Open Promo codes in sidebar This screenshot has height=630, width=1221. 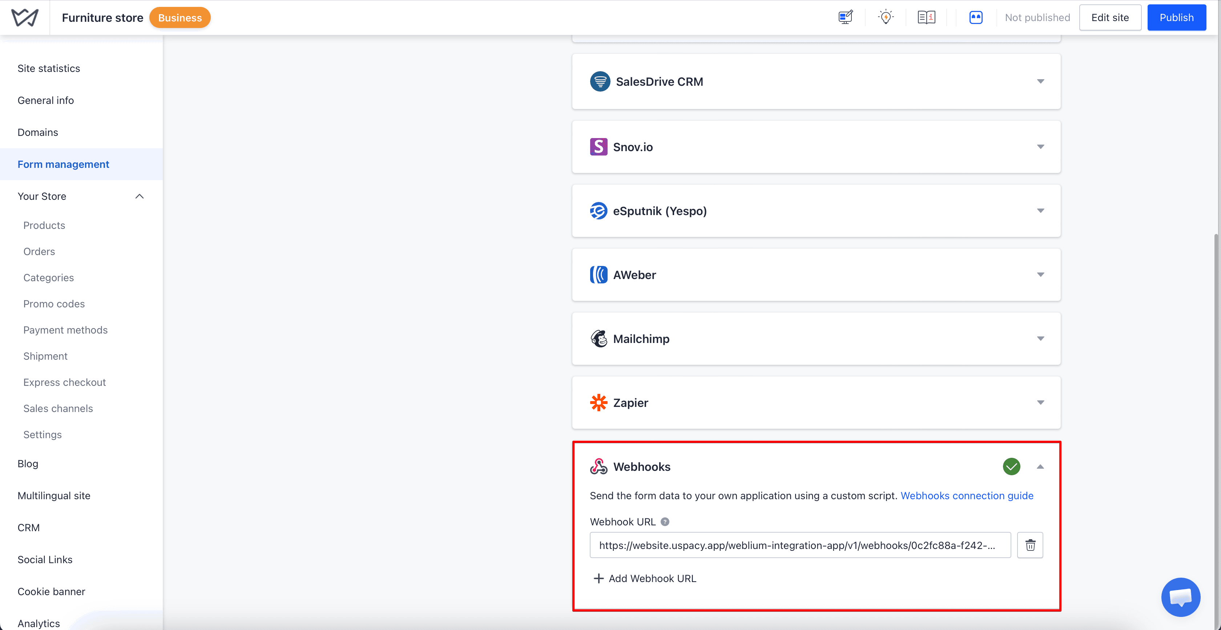pyautogui.click(x=54, y=304)
